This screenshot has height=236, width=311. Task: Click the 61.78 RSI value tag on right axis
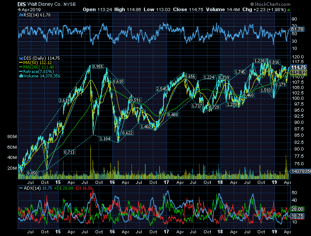coord(297,29)
